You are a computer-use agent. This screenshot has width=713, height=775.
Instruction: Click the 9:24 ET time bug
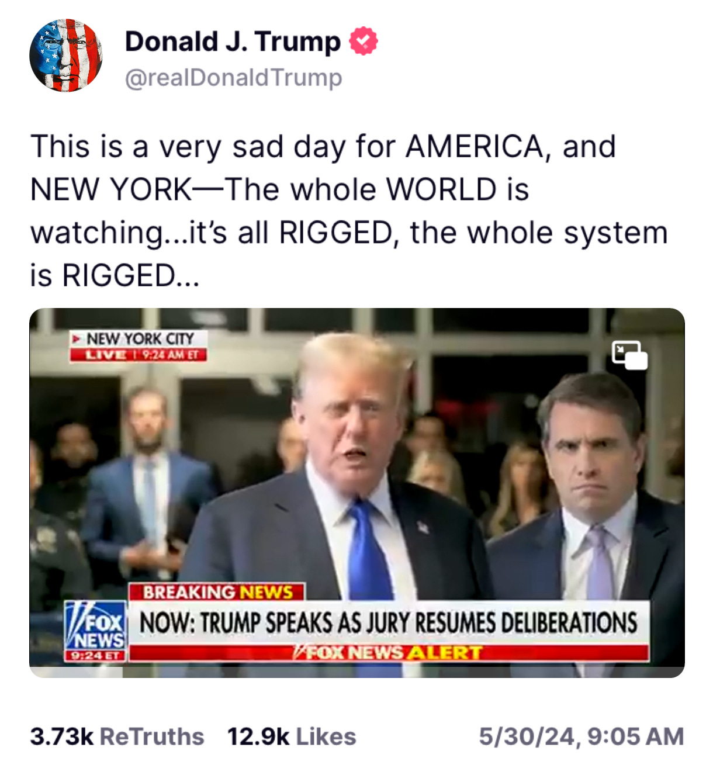pyautogui.click(x=95, y=656)
